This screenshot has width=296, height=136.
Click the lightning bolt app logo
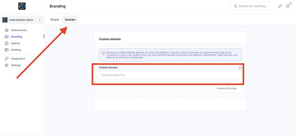pos(22,6)
